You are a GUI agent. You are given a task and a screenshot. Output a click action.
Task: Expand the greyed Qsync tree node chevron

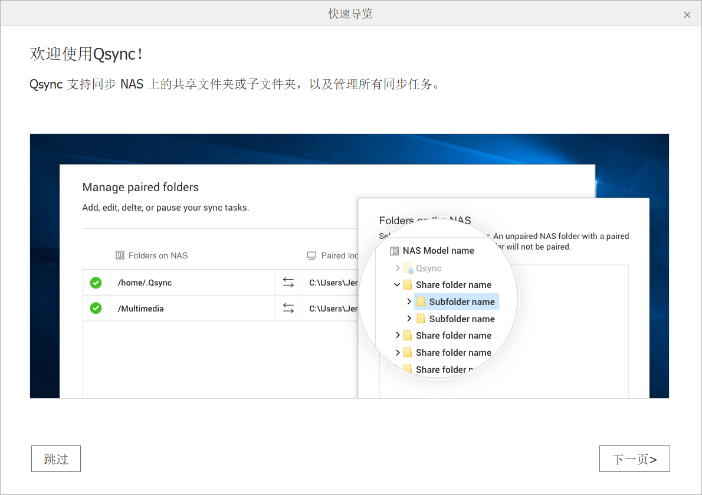[x=398, y=268]
